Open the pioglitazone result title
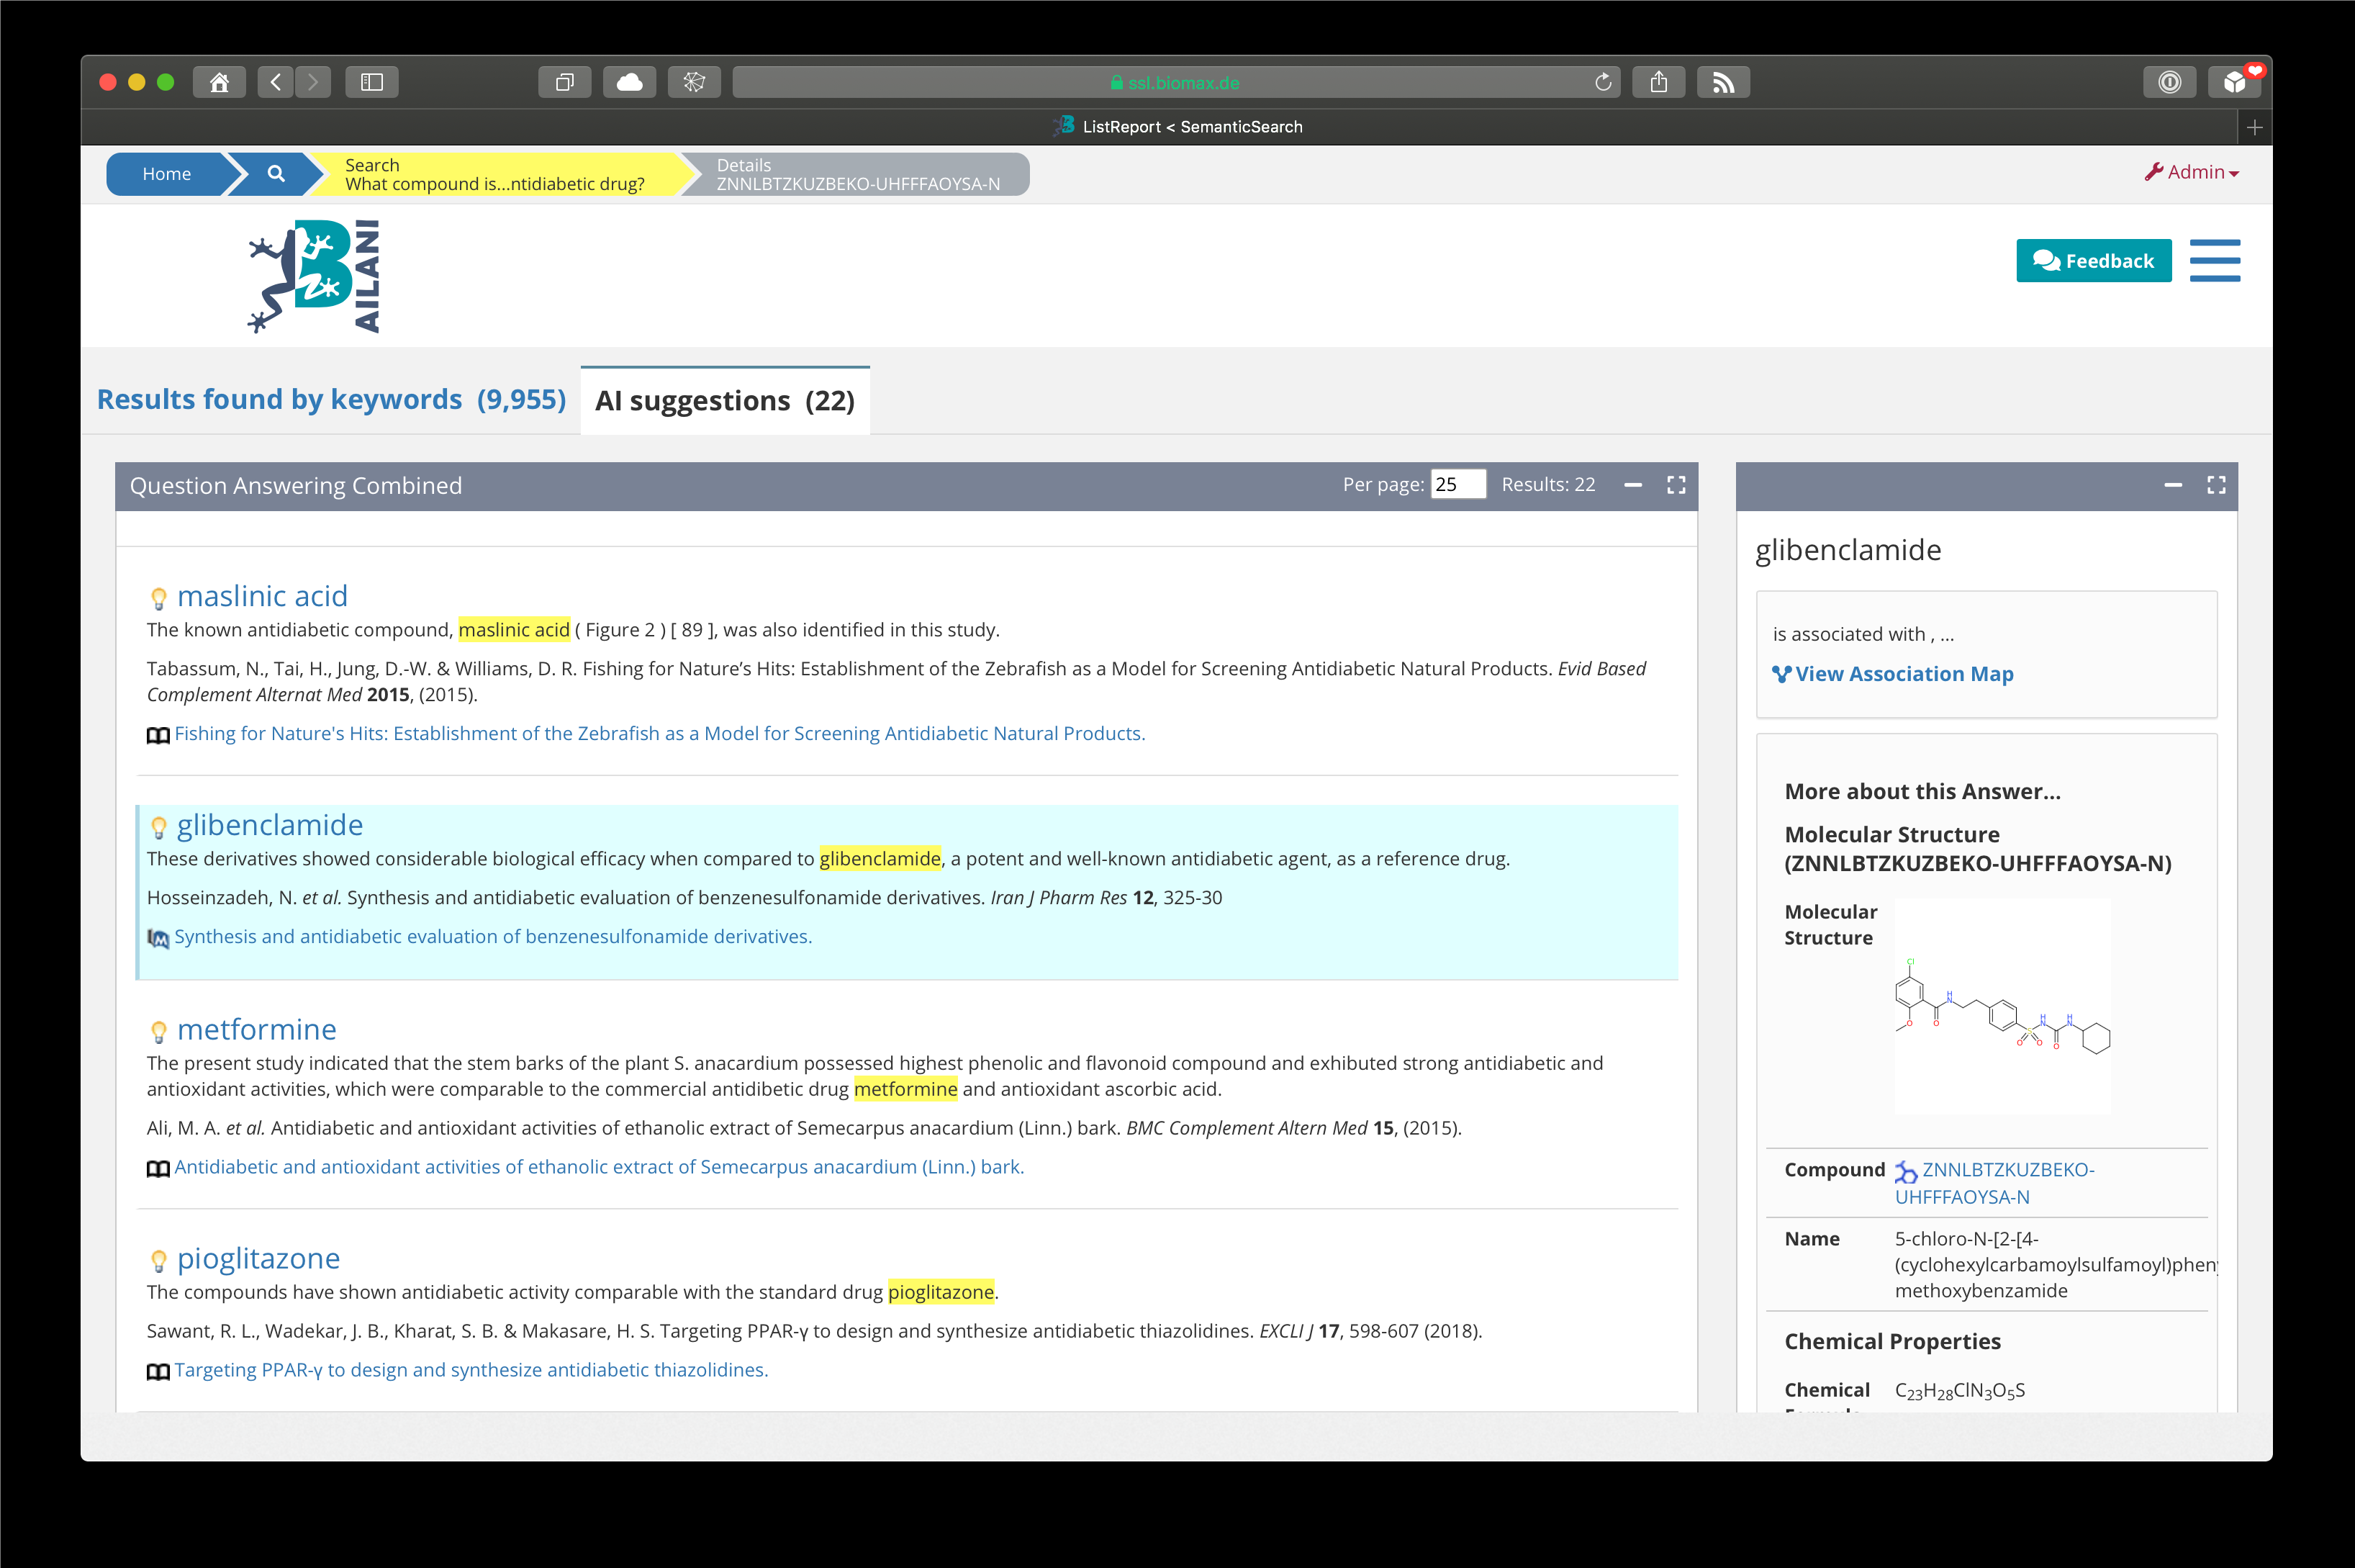 pos(258,1258)
